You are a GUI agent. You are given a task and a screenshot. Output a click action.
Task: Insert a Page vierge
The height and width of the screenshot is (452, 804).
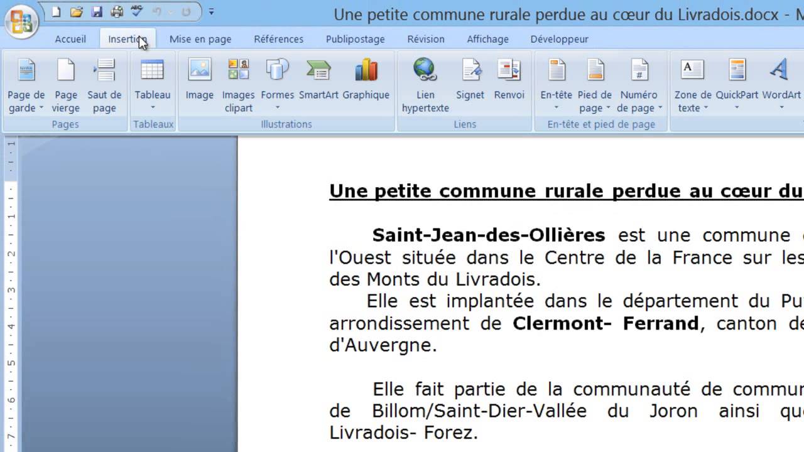tap(66, 85)
